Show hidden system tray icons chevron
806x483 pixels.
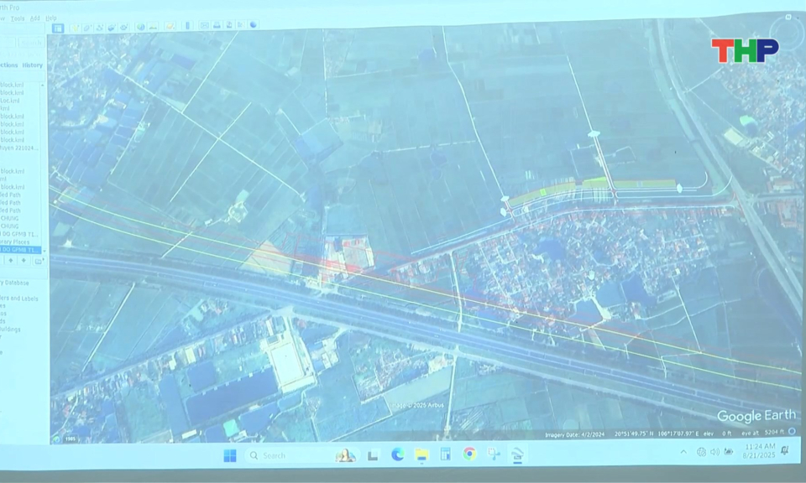(683, 452)
